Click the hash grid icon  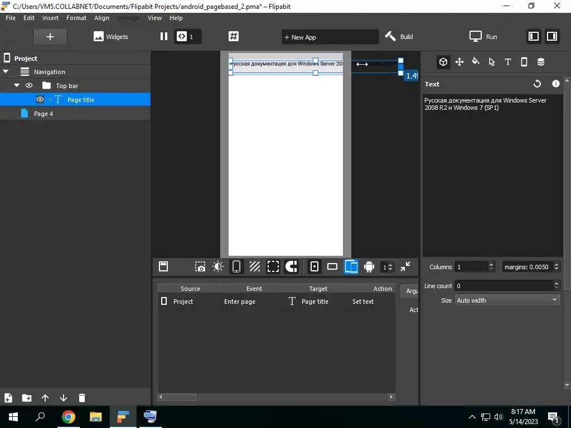(234, 36)
